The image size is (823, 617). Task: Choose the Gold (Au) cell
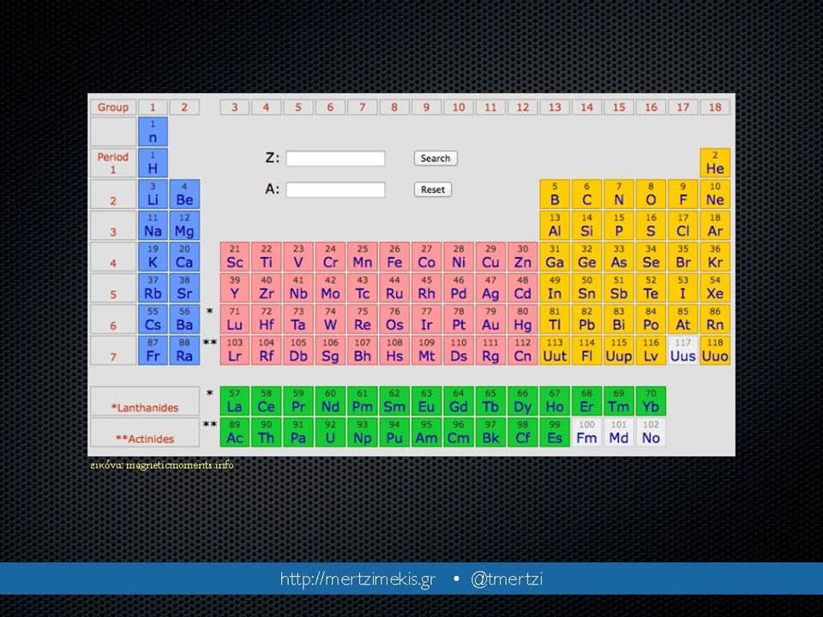click(490, 319)
